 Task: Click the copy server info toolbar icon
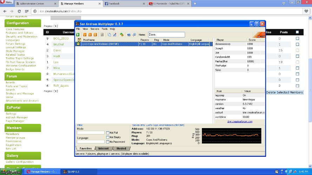(x=109, y=35)
